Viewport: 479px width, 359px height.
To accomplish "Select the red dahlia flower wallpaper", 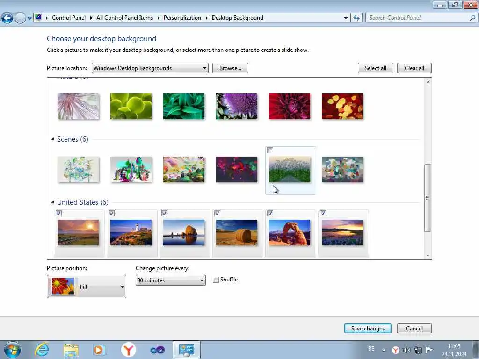I will pos(290,106).
